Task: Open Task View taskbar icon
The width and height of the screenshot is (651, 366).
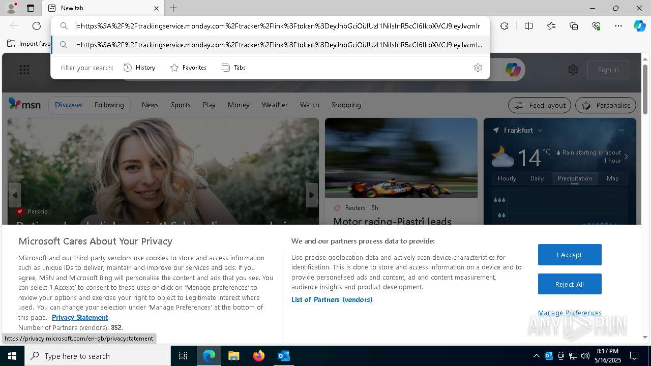Action: point(183,356)
